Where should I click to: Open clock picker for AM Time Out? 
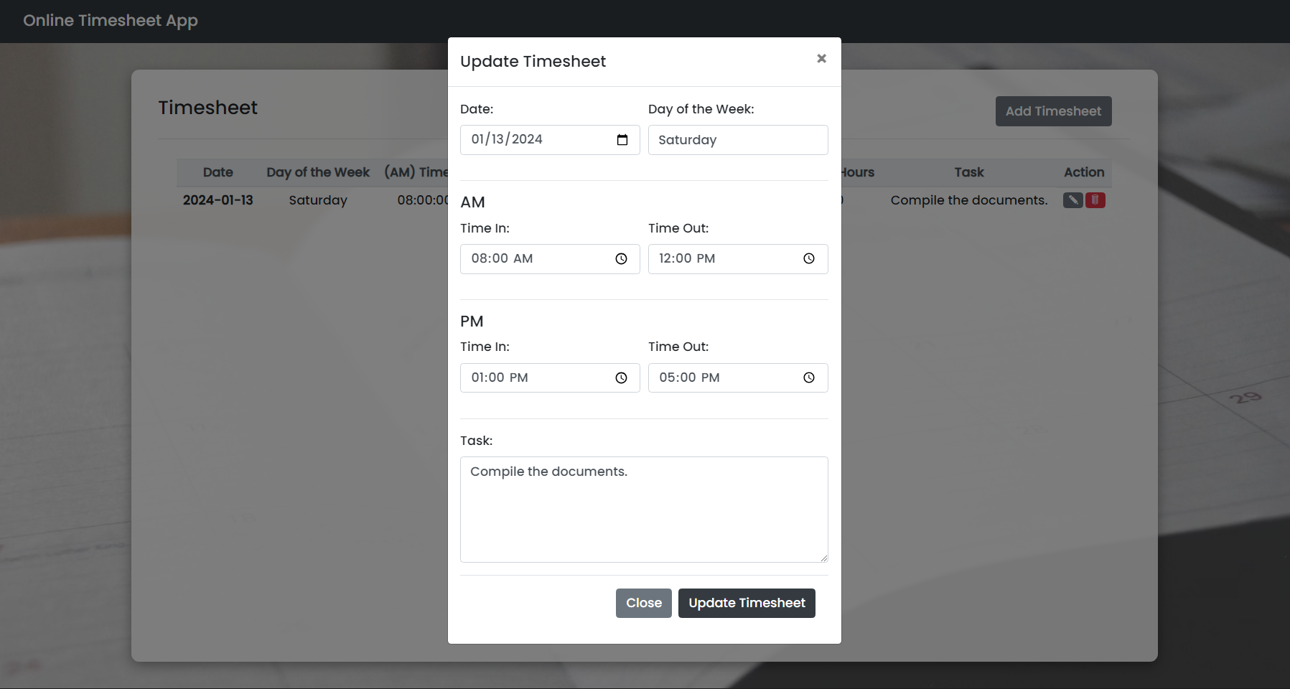pos(809,259)
